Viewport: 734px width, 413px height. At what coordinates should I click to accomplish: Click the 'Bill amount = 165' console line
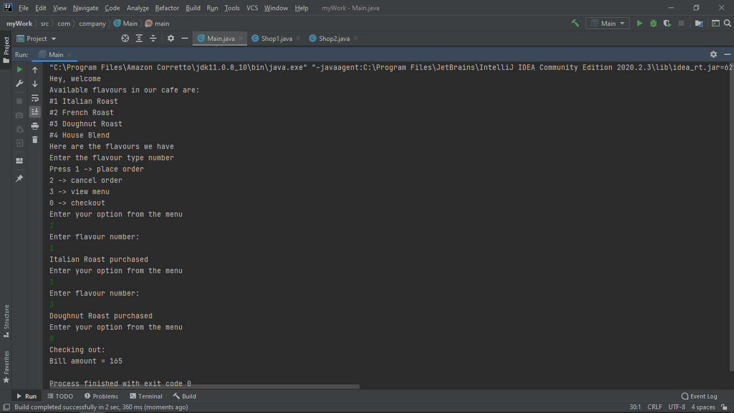[x=86, y=361]
